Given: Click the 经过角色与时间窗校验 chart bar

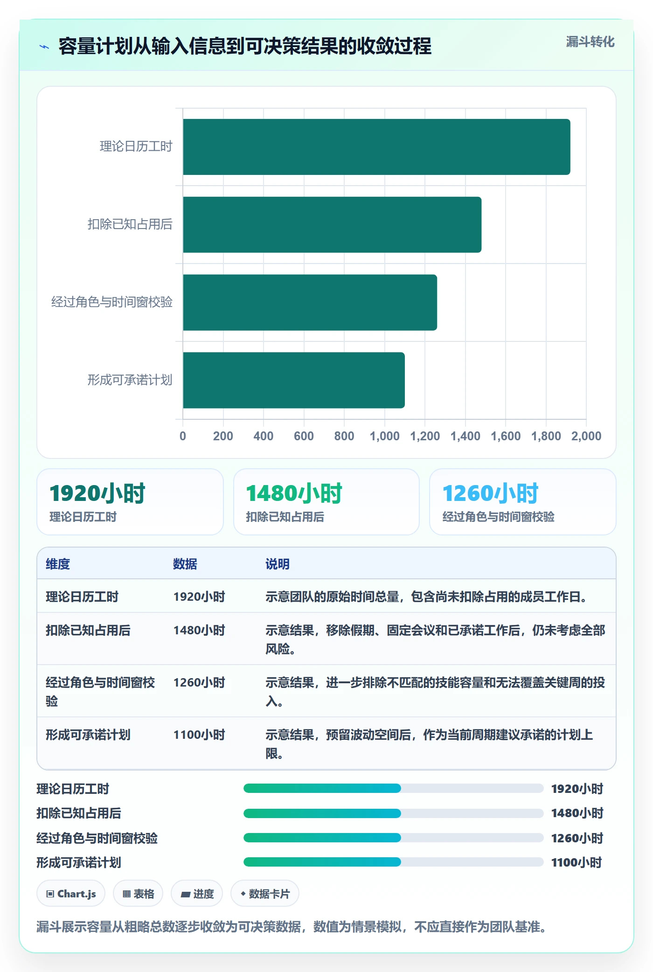Looking at the screenshot, I should (310, 303).
